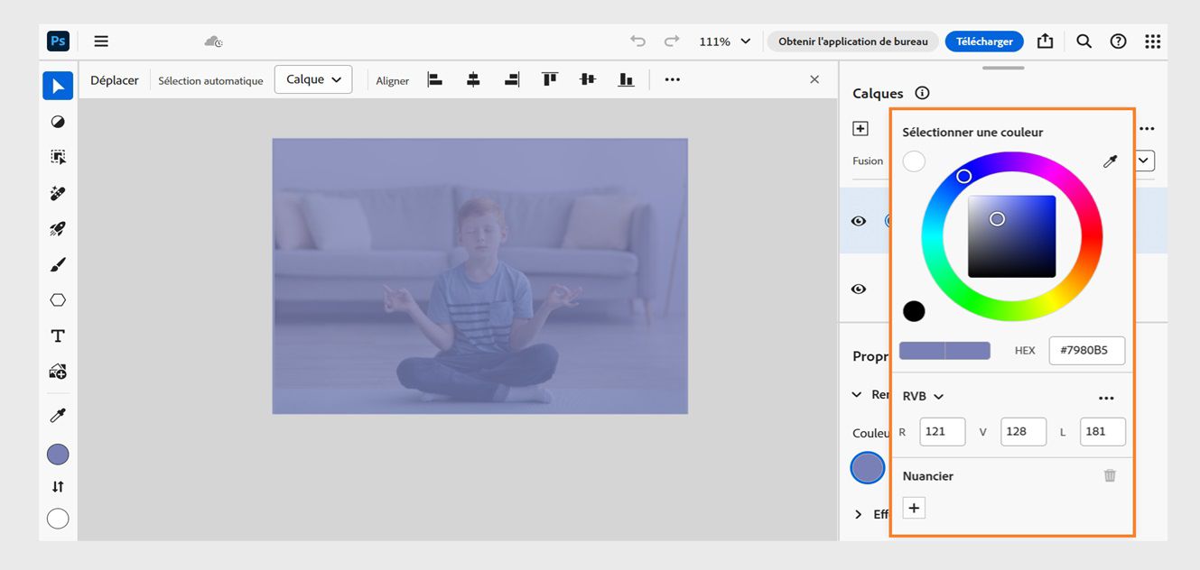Image resolution: width=1200 pixels, height=570 pixels.
Task: Click the eyedropper in color picker
Action: tap(1110, 161)
